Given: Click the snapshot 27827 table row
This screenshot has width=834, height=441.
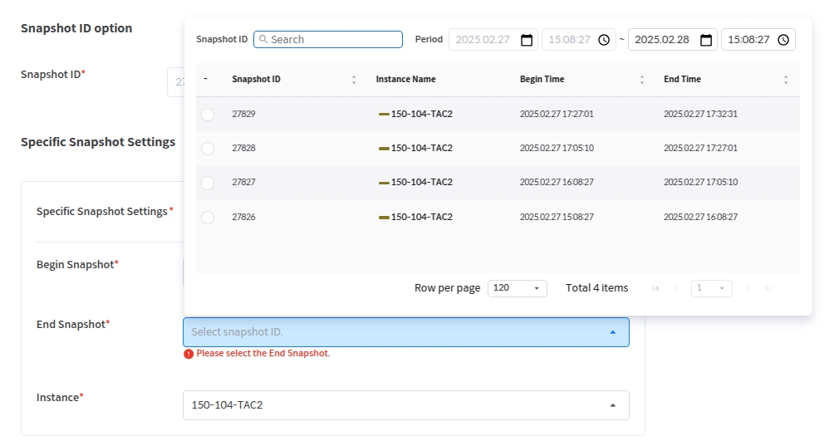Looking at the screenshot, I should coord(497,183).
